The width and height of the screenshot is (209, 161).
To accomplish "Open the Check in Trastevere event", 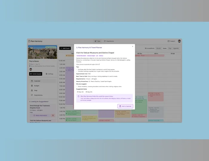I will point(139,116).
